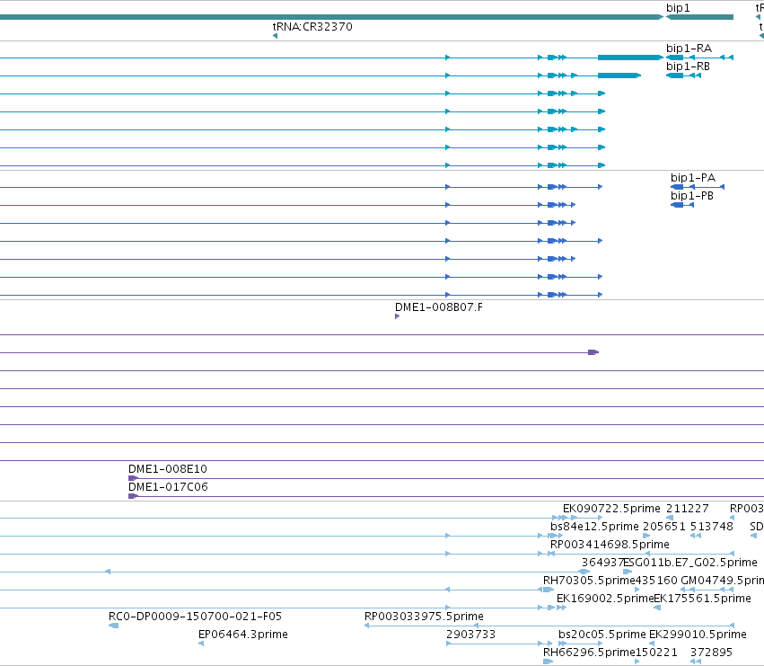Select the EP06464.3prime EST label

click(x=242, y=635)
